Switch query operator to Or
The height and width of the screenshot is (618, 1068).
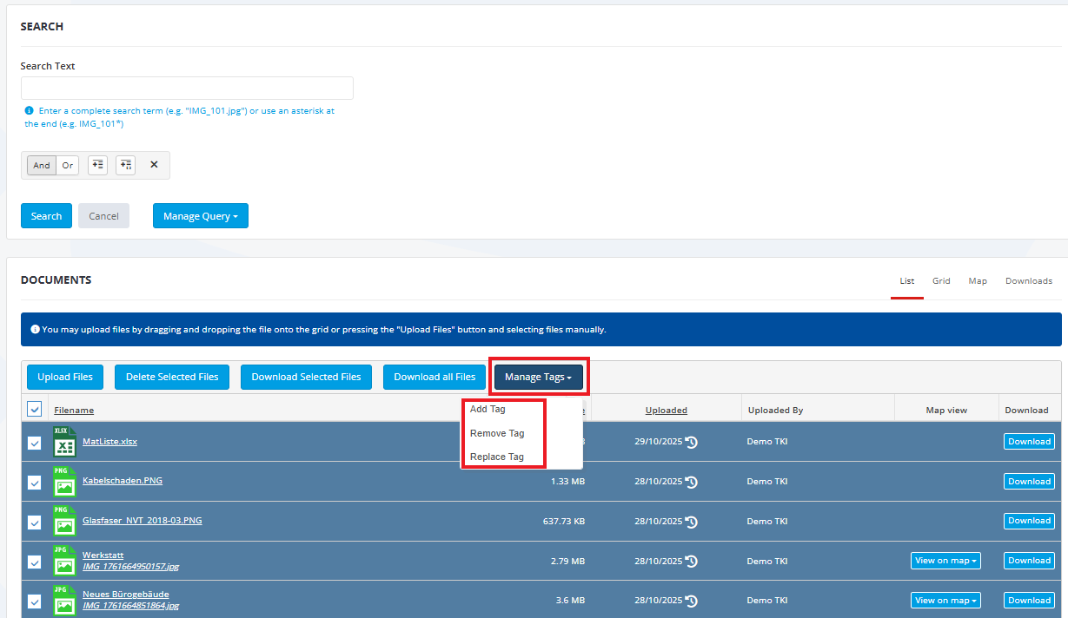68,165
